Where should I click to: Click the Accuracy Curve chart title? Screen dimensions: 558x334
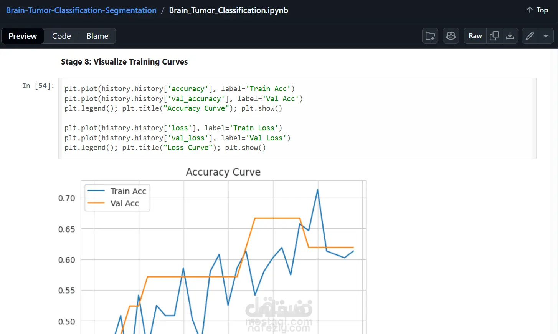coord(223,172)
